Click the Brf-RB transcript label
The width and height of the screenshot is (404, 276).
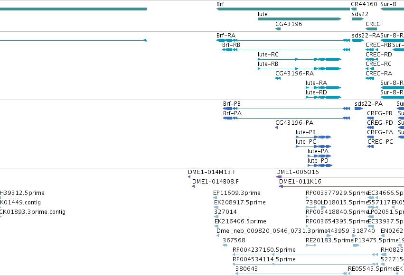point(231,45)
